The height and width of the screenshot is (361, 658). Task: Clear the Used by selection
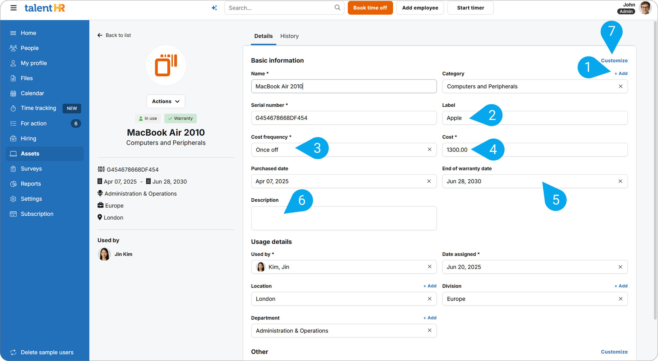429,267
